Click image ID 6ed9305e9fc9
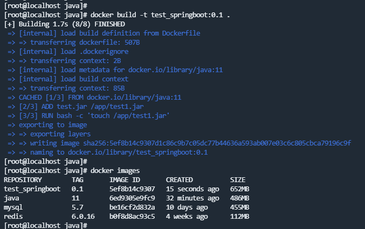This screenshot has height=229, width=365. click(x=132, y=198)
